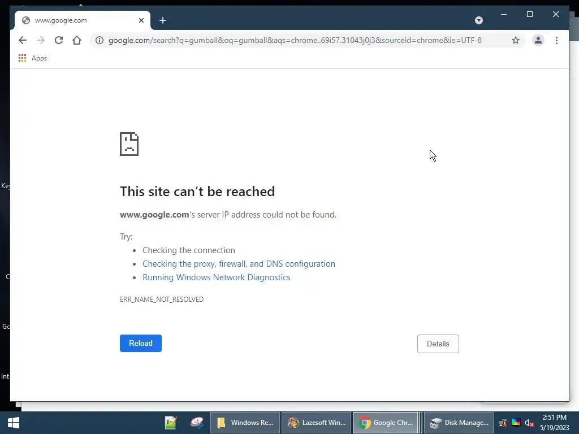Minimize the Chrome window
The width and height of the screenshot is (579, 434).
click(504, 14)
